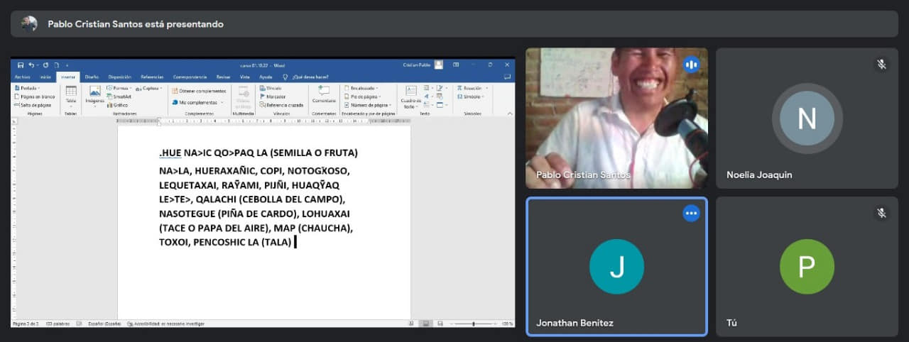Click Pablo Cristian Santos's video tile

(x=616, y=118)
